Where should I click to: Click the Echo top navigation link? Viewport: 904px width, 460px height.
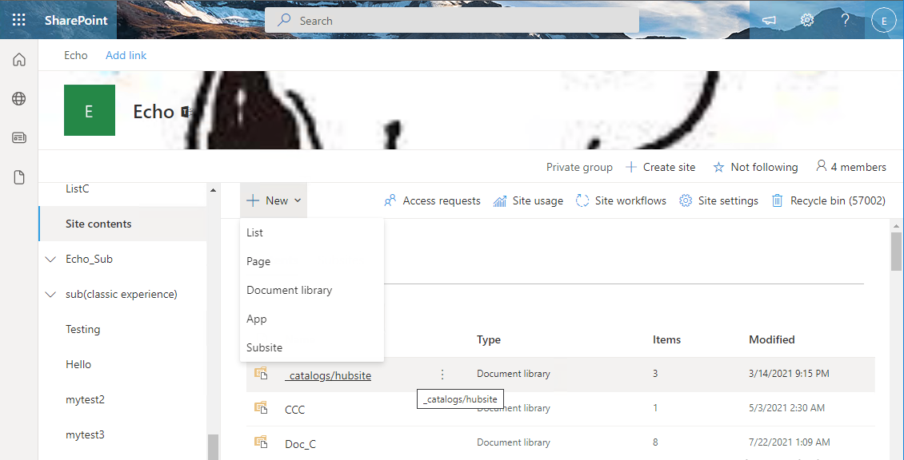(75, 55)
